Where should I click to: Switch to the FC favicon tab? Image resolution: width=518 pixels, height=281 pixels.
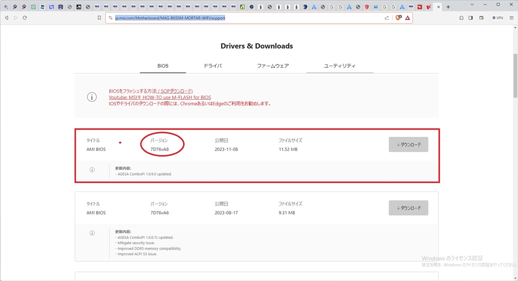pos(61,7)
